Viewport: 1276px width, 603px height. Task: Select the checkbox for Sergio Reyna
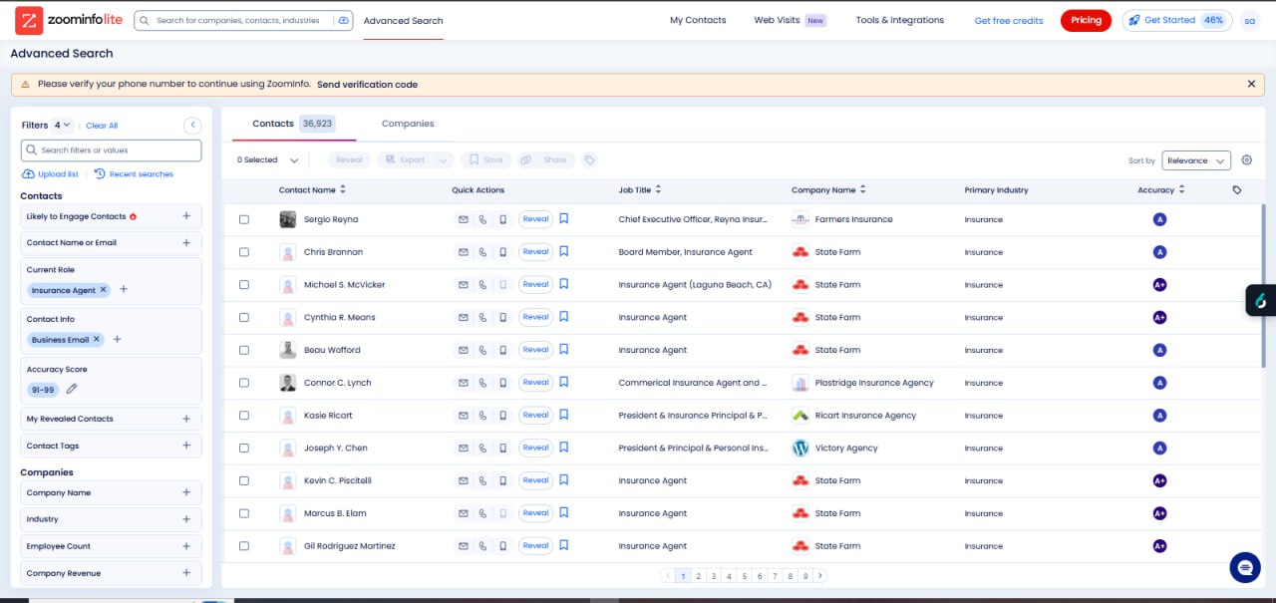244,219
